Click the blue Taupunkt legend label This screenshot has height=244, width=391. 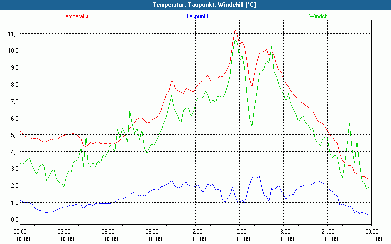tap(197, 16)
